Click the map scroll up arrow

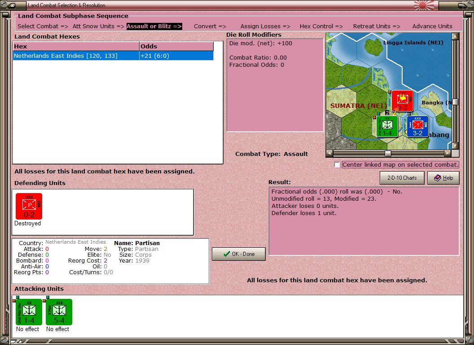pyautogui.click(x=455, y=37)
